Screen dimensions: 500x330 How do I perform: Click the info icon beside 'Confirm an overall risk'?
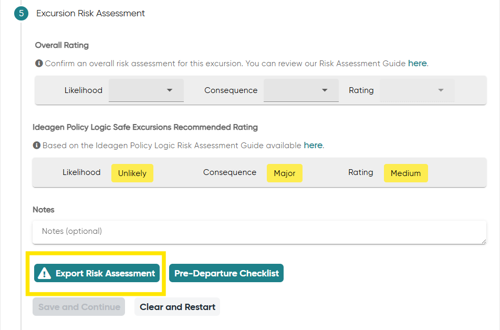(39, 63)
